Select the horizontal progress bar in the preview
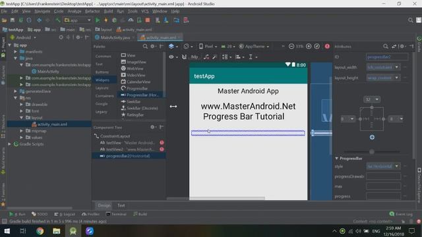 (248, 133)
